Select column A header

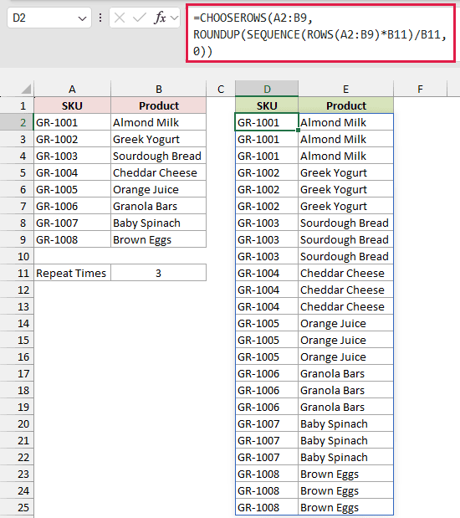[x=72, y=89]
